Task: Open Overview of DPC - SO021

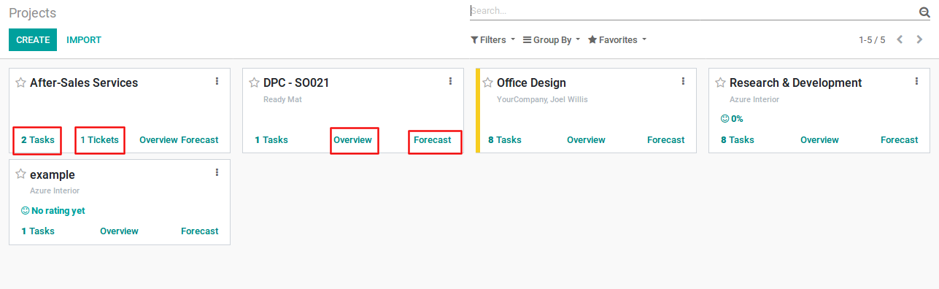Action: click(352, 139)
